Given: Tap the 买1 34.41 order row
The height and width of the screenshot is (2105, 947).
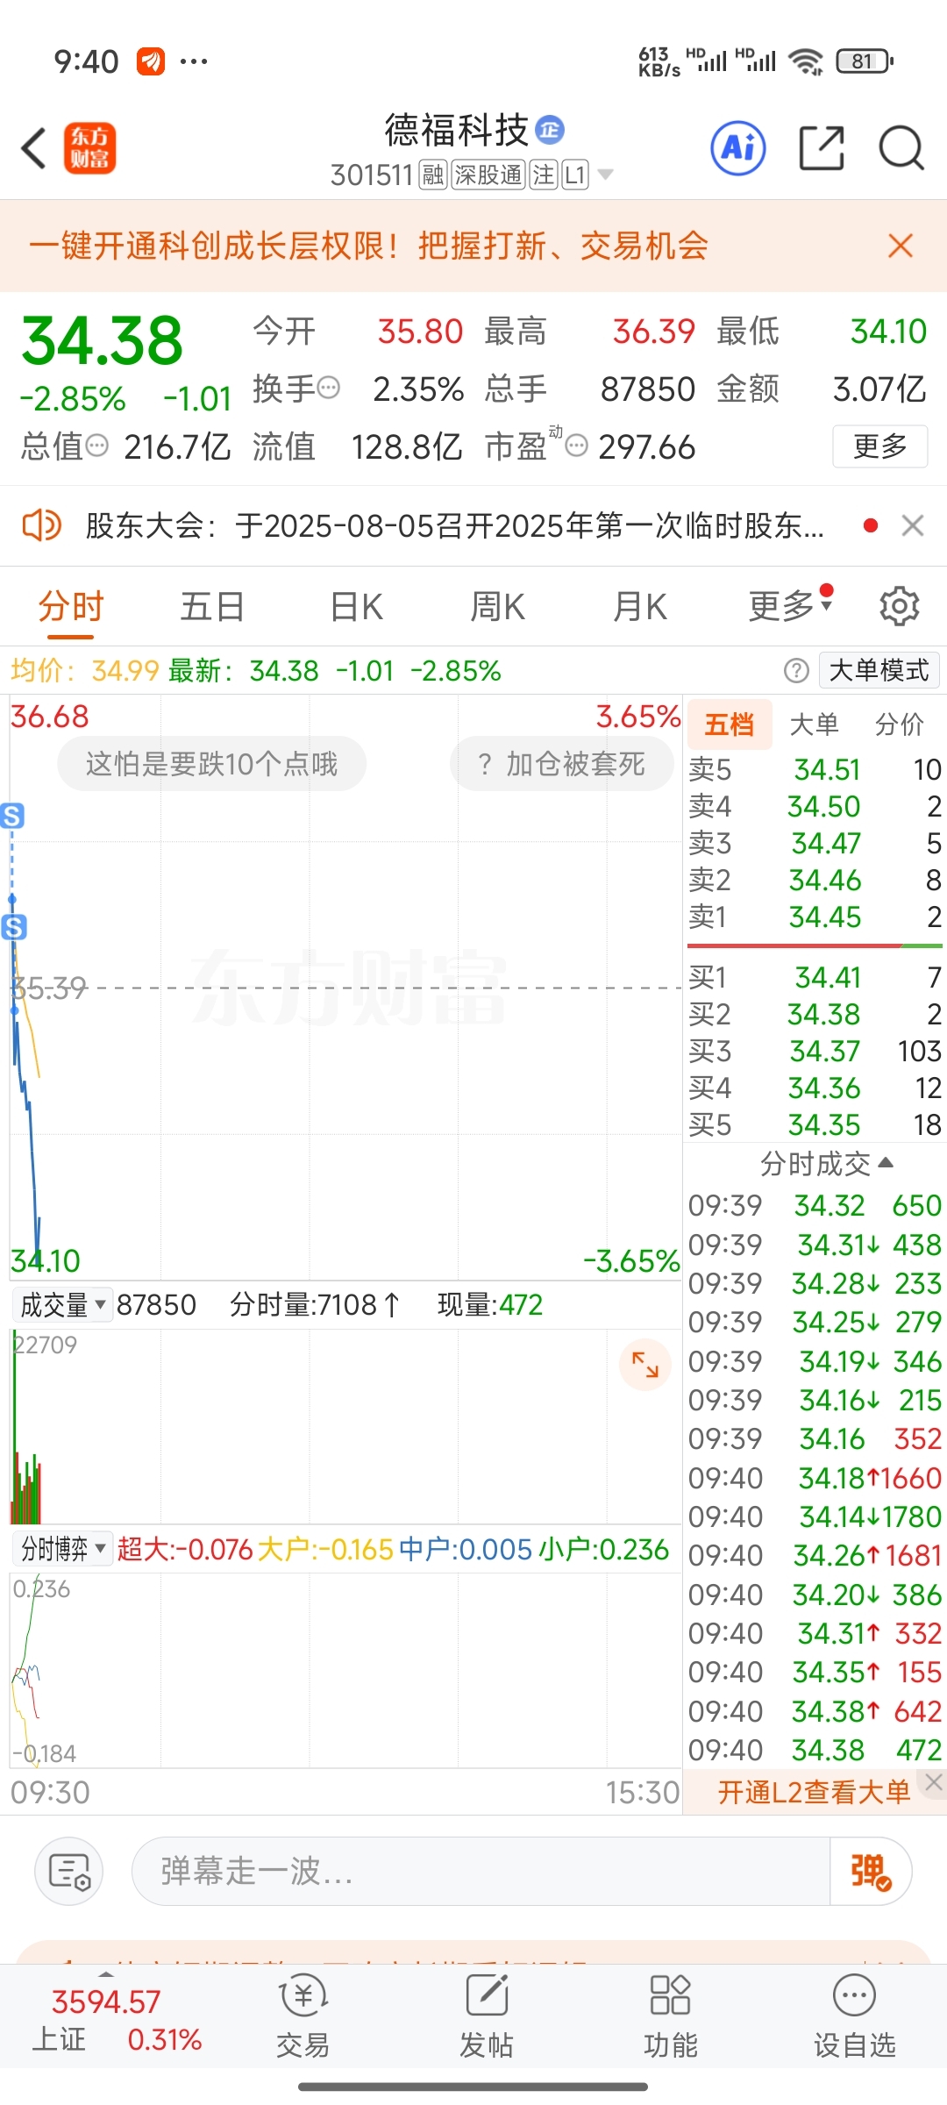Looking at the screenshot, I should pyautogui.click(x=815, y=977).
